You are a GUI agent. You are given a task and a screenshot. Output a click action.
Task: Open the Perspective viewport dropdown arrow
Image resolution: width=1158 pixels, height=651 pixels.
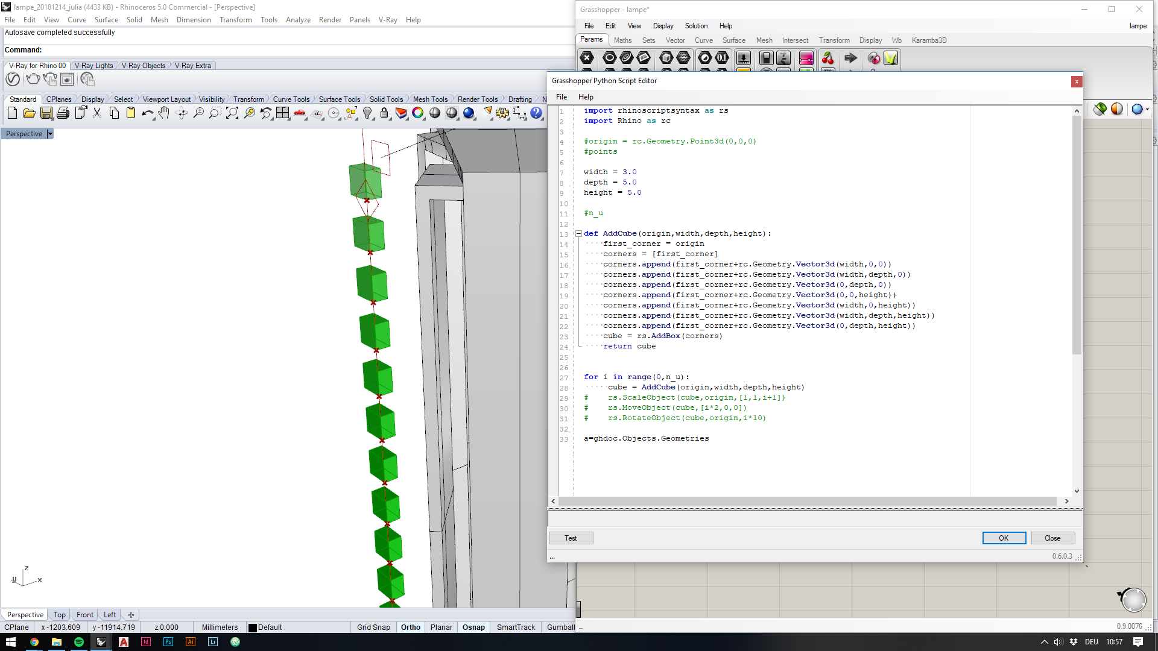[50, 134]
